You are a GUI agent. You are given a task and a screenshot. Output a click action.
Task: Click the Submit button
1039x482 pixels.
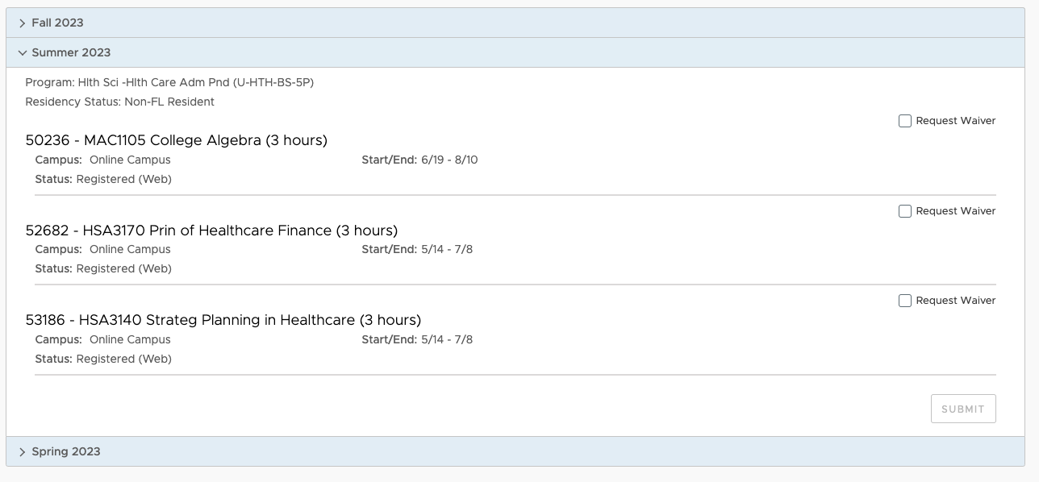point(963,409)
